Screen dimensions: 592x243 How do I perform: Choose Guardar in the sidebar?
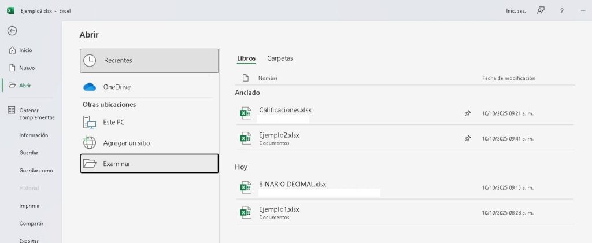click(29, 153)
